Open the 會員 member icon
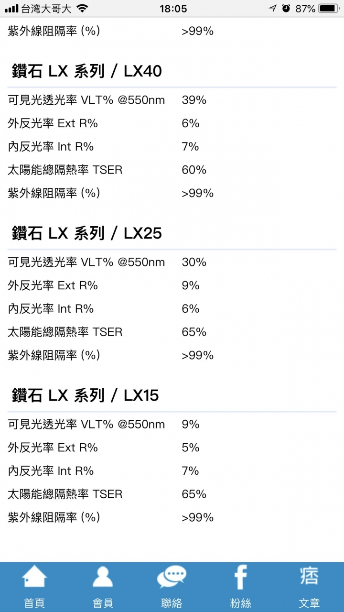 [103, 577]
